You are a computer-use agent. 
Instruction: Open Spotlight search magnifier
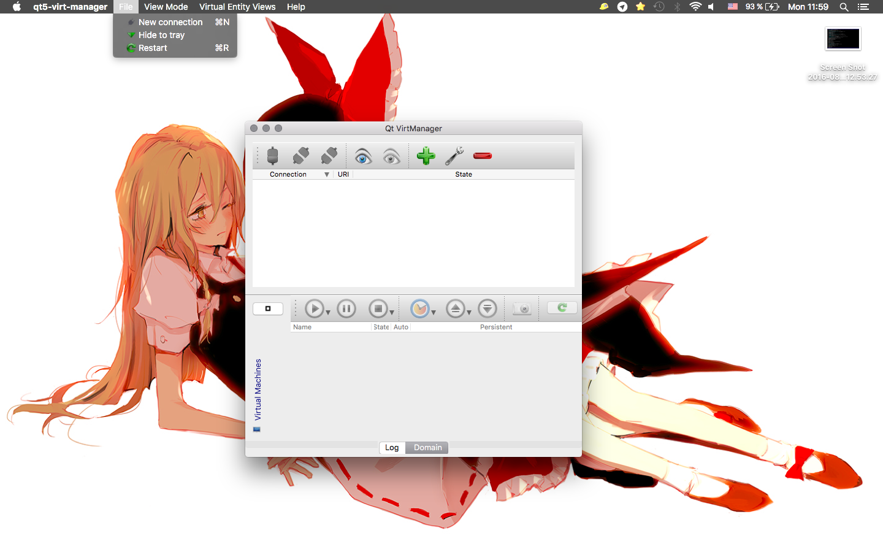coord(844,7)
